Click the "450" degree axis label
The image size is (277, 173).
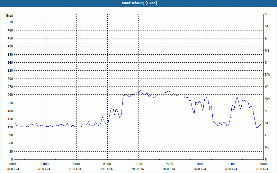point(10,38)
